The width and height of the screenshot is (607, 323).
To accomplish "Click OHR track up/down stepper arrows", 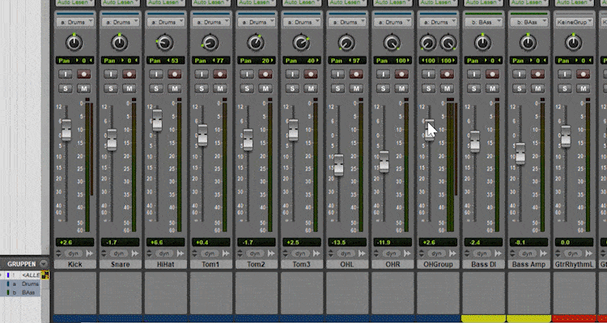I will (376, 254).
